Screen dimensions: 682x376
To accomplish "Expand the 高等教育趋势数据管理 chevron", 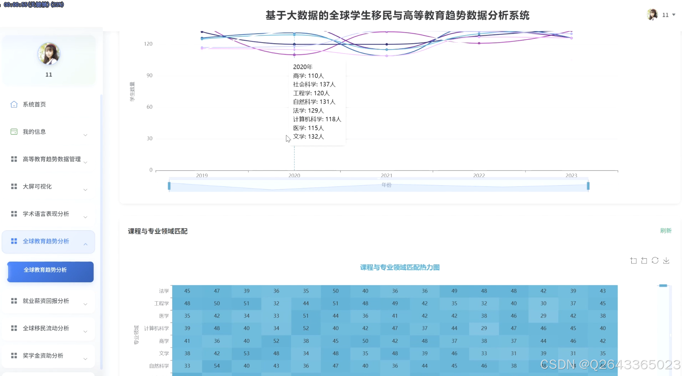I will [x=85, y=162].
